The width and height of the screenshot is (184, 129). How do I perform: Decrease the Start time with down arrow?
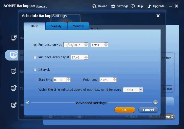coord(69,81)
